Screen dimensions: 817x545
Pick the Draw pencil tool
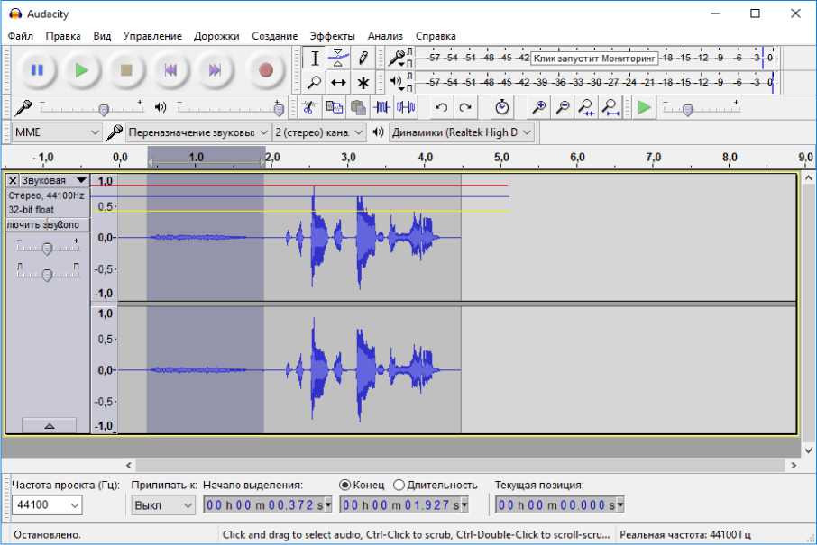pos(363,58)
